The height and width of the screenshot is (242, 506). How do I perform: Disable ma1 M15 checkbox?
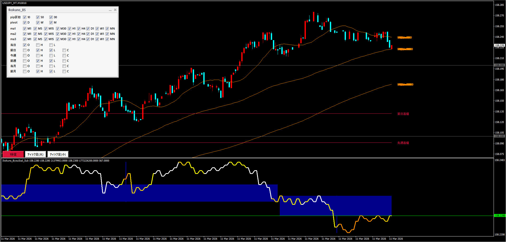point(46,29)
